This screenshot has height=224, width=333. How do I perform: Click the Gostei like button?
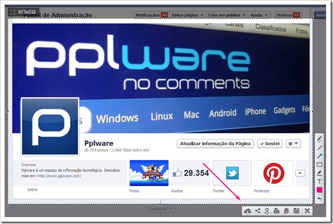pos(270,144)
